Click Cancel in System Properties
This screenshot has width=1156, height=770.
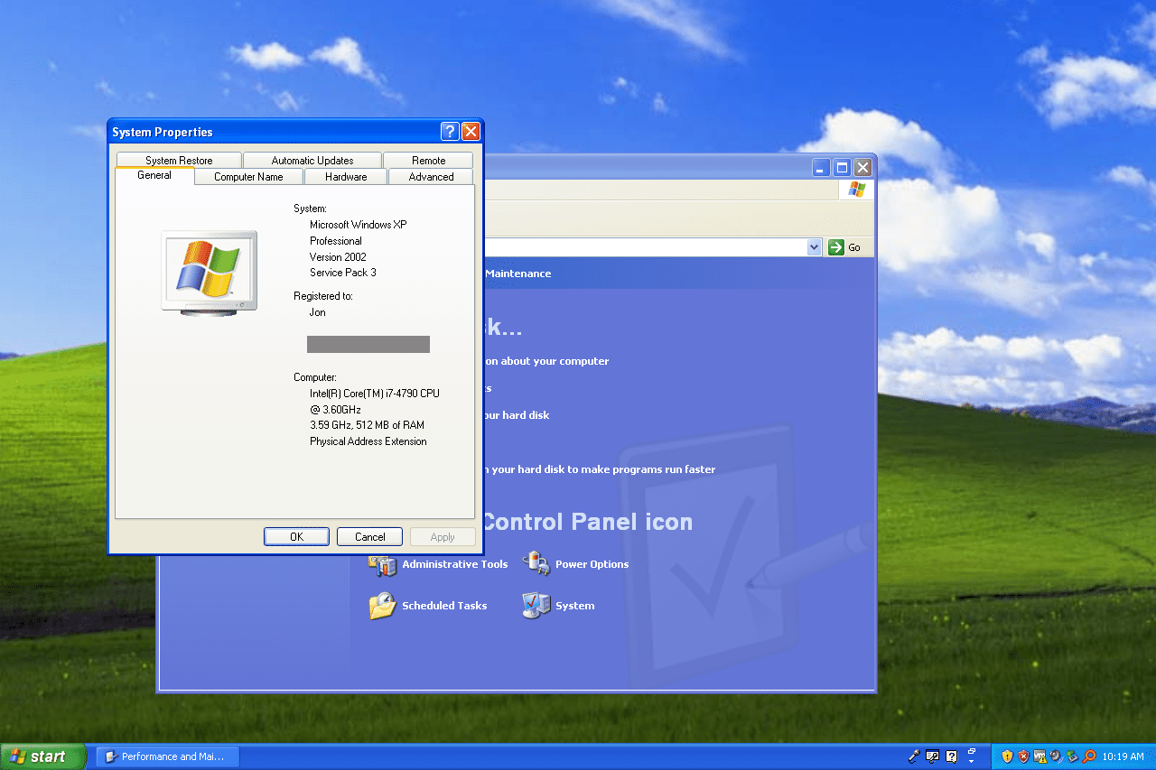[x=370, y=536]
